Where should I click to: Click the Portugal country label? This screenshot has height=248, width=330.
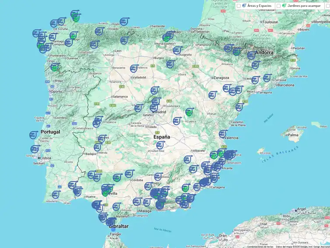50,132
